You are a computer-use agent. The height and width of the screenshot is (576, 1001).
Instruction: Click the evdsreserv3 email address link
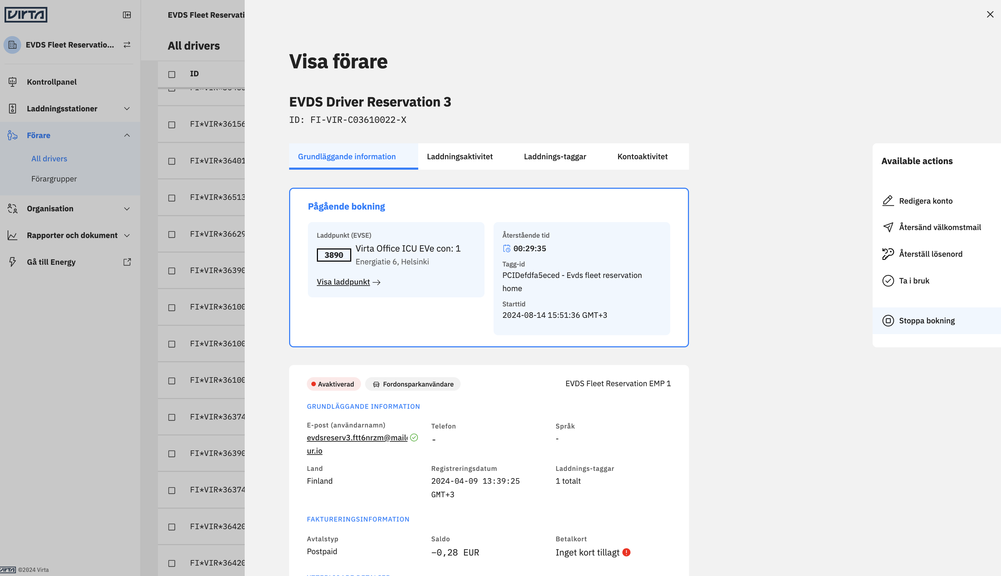coord(357,444)
